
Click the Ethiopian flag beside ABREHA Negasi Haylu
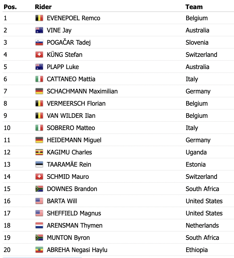[x=39, y=250]
